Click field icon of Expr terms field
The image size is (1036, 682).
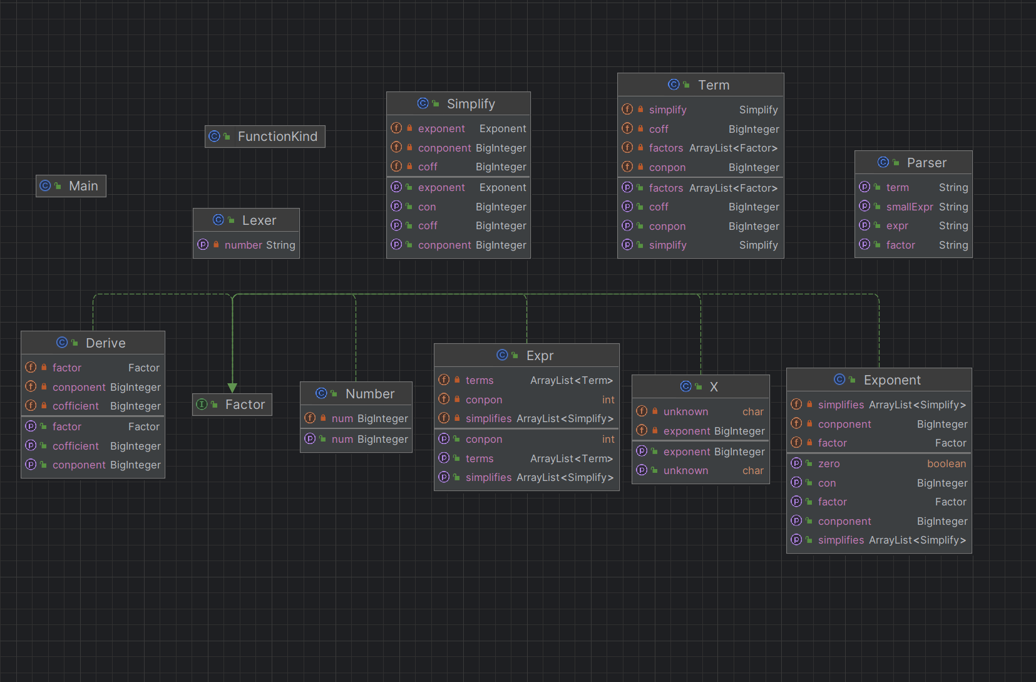click(x=444, y=380)
